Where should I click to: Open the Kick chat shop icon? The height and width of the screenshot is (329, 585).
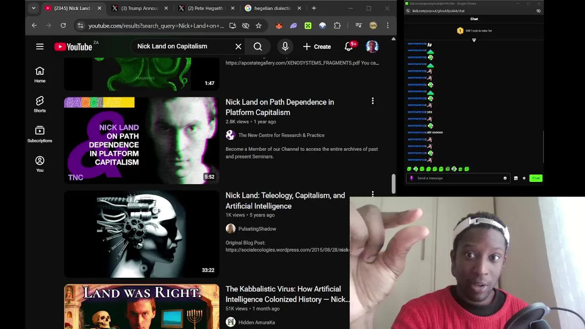516,178
